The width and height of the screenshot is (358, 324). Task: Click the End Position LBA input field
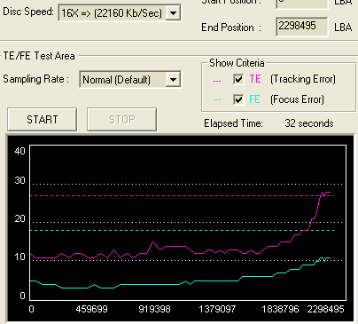pyautogui.click(x=301, y=27)
